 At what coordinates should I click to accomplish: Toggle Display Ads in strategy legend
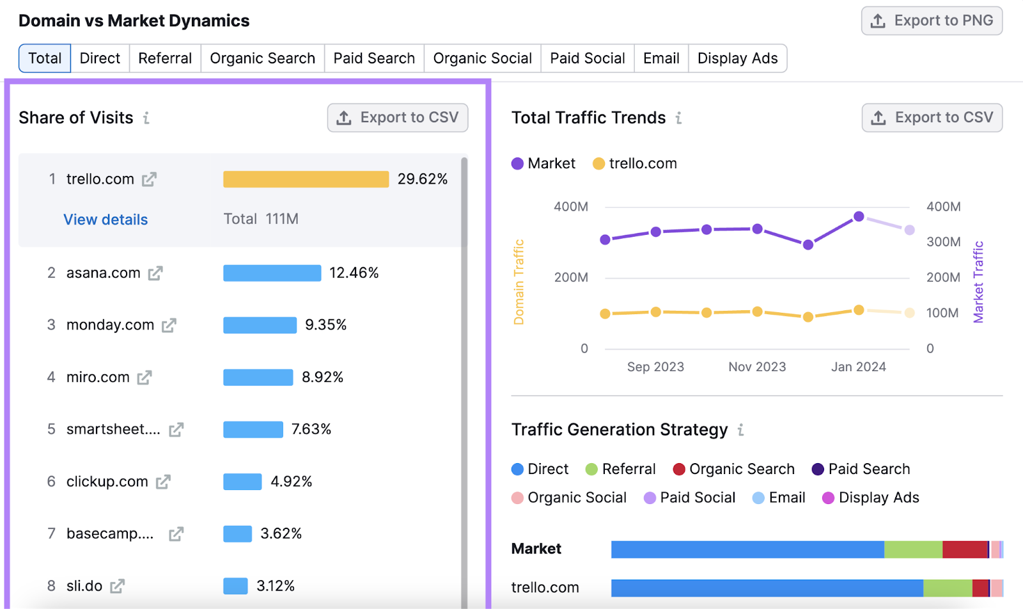(x=870, y=498)
